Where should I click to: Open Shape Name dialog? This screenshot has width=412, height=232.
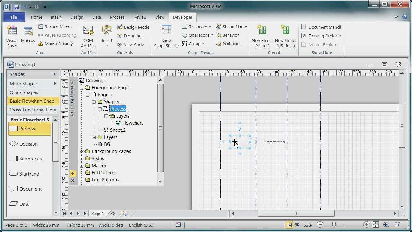click(231, 27)
